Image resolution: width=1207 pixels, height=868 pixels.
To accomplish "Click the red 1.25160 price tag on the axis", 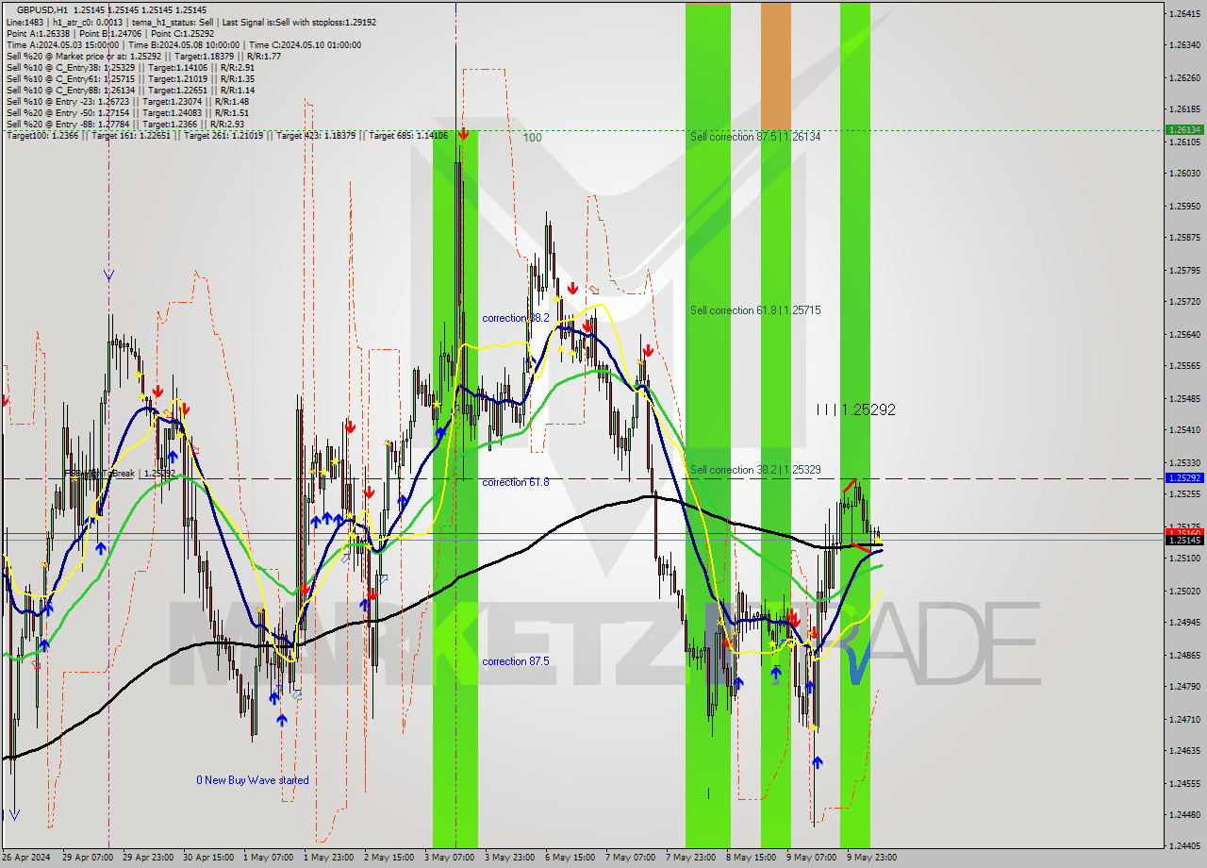I will pyautogui.click(x=1184, y=532).
